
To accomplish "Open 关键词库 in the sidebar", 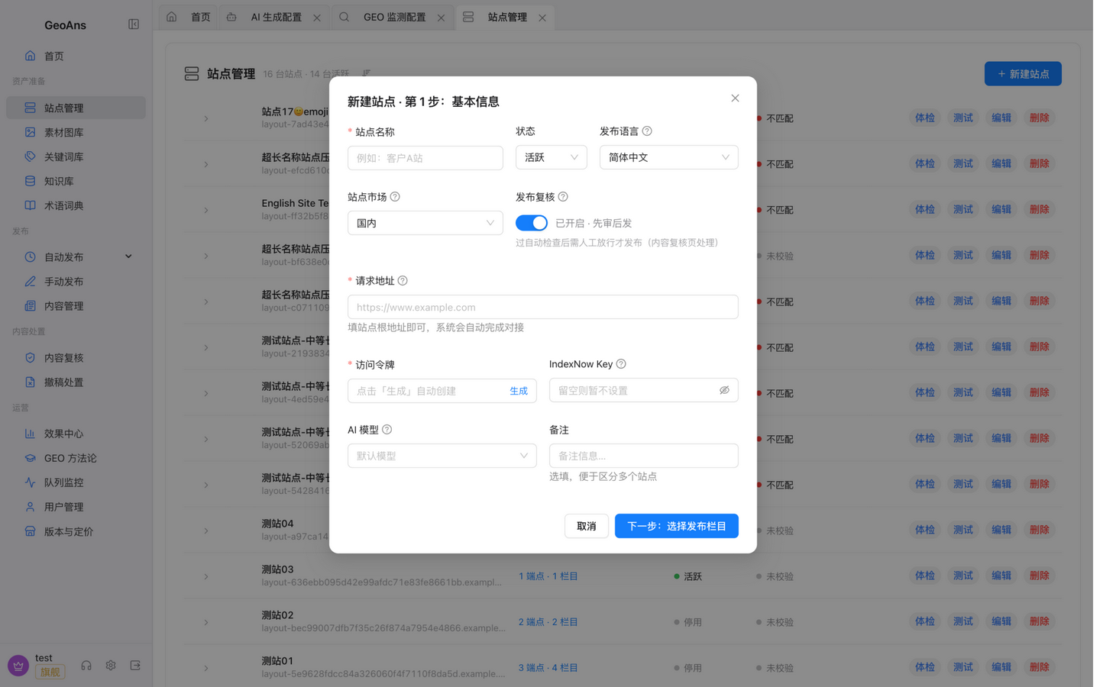I will point(76,156).
